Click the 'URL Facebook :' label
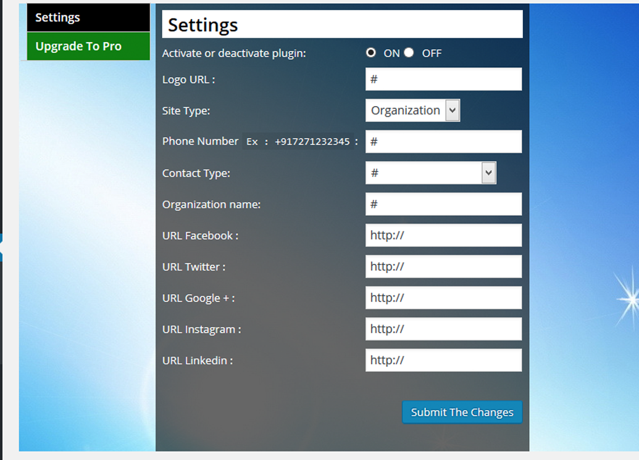639x460 pixels. [200, 236]
